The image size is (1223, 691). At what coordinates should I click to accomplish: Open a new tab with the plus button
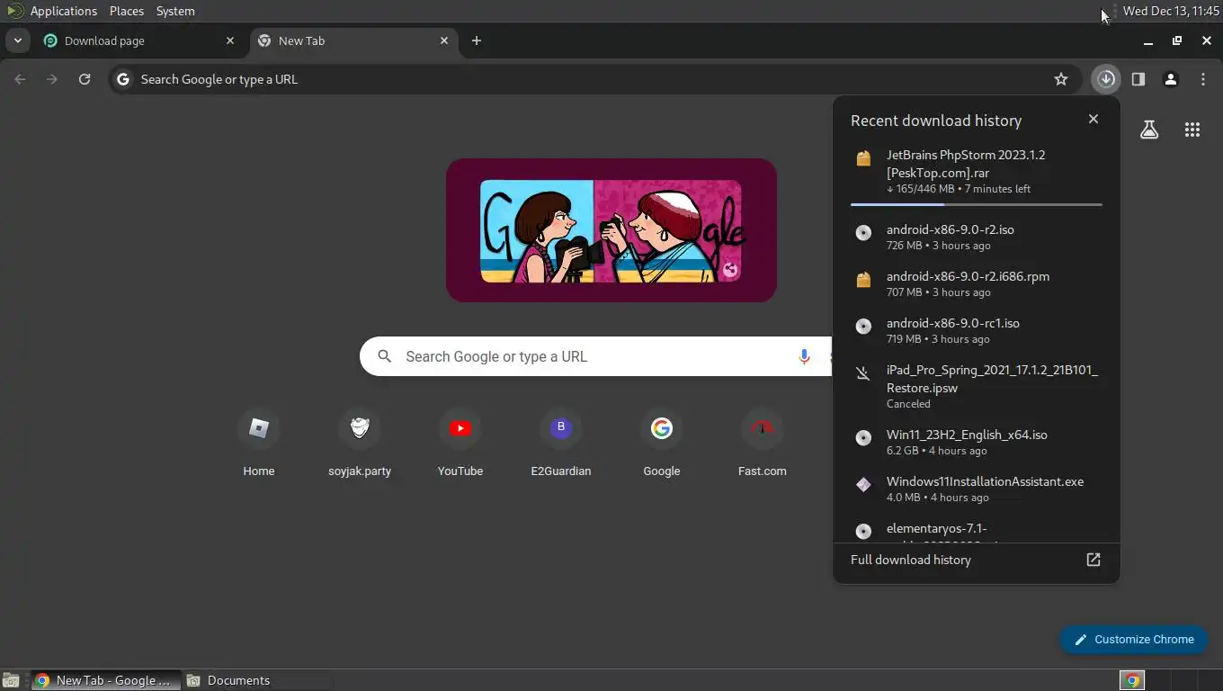pyautogui.click(x=477, y=40)
